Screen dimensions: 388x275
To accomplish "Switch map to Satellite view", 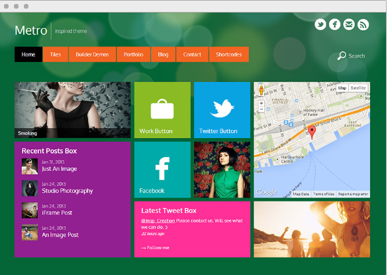I will coord(358,88).
